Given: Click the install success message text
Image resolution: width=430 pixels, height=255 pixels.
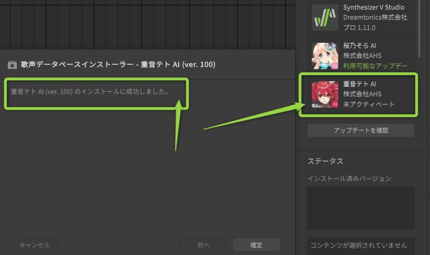Looking at the screenshot, I should tap(89, 92).
